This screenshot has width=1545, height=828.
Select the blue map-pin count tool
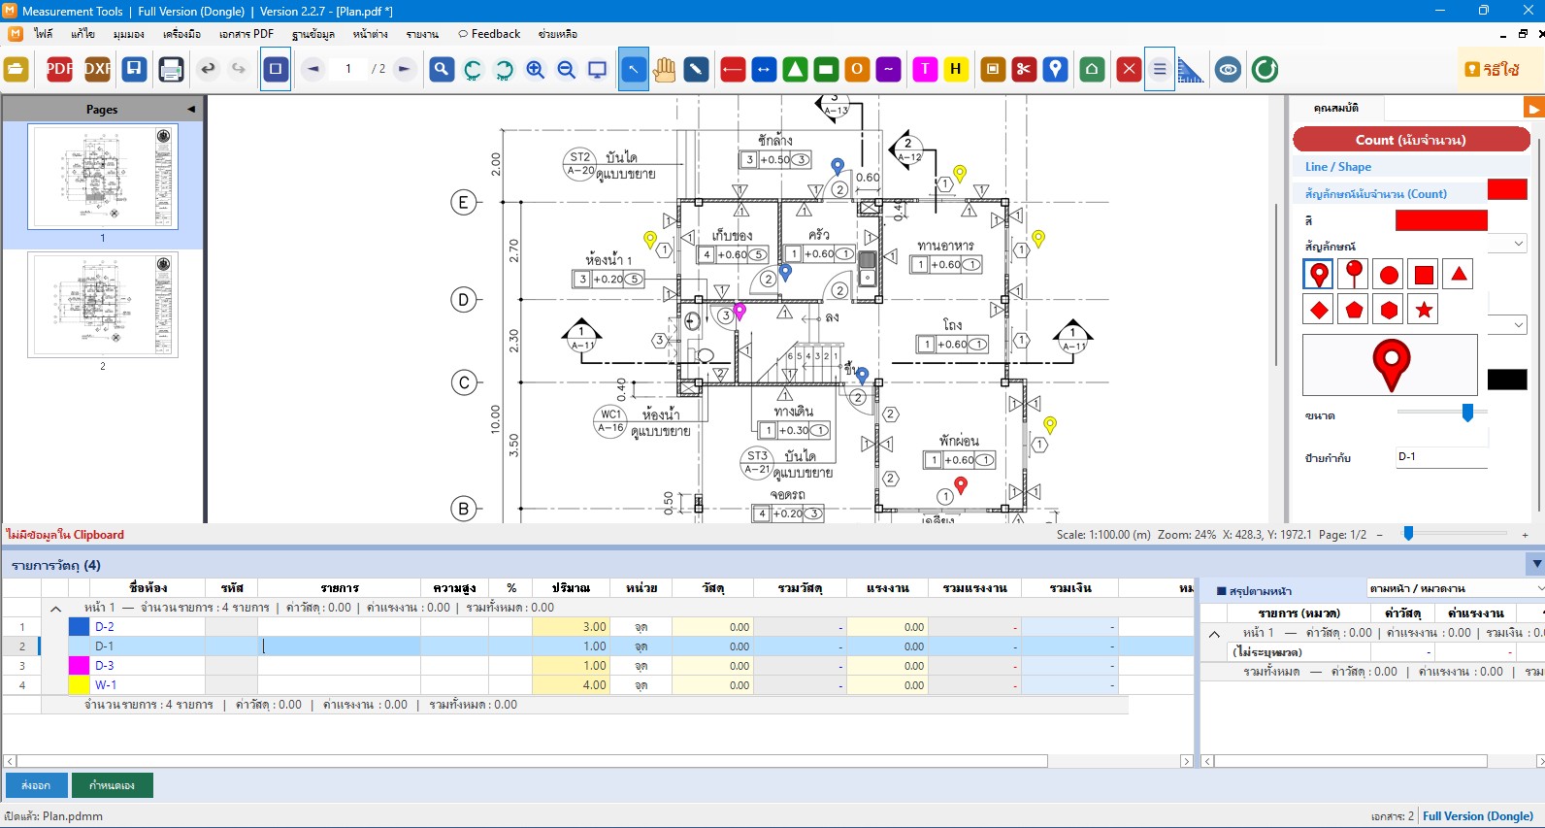[x=1055, y=69]
